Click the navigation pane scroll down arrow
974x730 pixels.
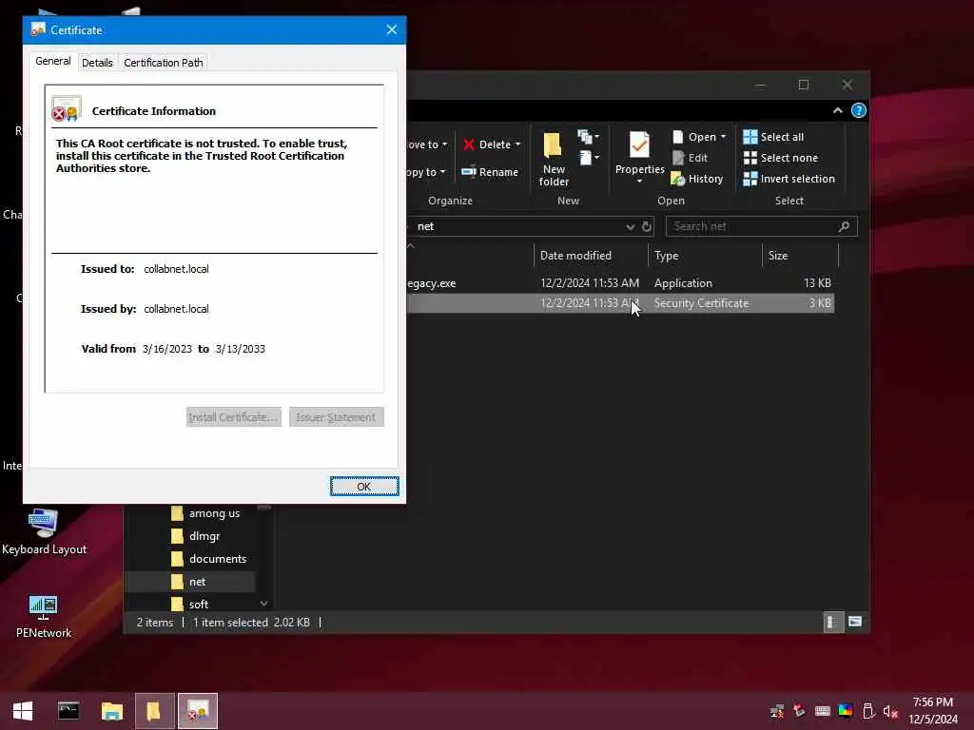click(264, 604)
